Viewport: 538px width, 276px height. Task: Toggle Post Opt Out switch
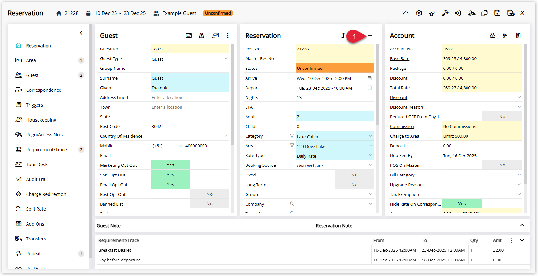click(x=190, y=194)
